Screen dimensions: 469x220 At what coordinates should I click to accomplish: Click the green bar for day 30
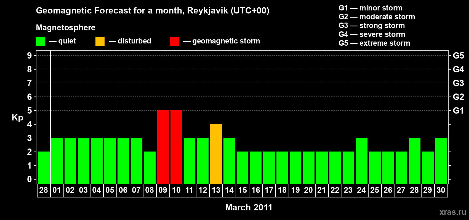pos(441,161)
